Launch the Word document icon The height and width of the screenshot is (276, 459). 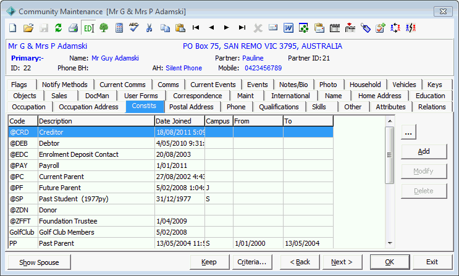tap(288, 28)
